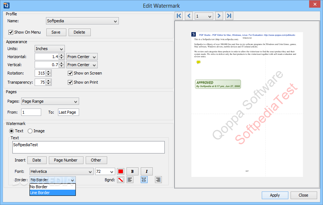Set center text alignment
The width and height of the screenshot is (323, 205).
(144, 180)
